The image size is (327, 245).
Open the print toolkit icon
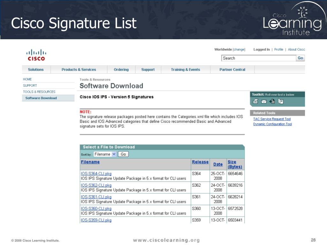pyautogui.click(x=255, y=101)
